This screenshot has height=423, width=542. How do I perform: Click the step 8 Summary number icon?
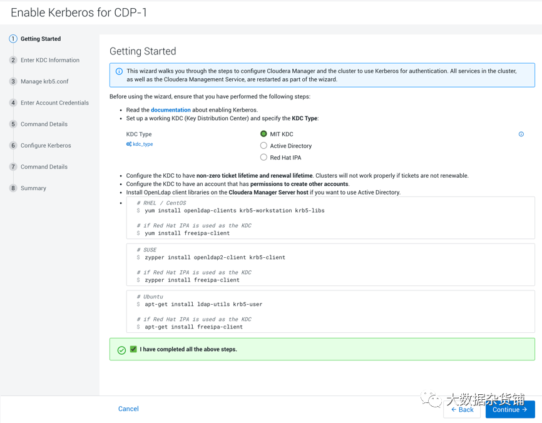pyautogui.click(x=13, y=188)
